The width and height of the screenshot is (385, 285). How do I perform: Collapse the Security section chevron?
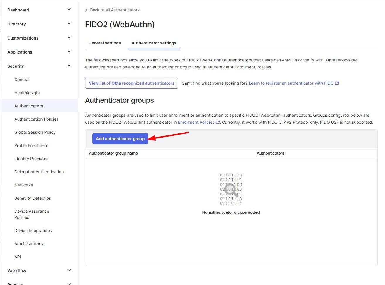pyautogui.click(x=69, y=66)
